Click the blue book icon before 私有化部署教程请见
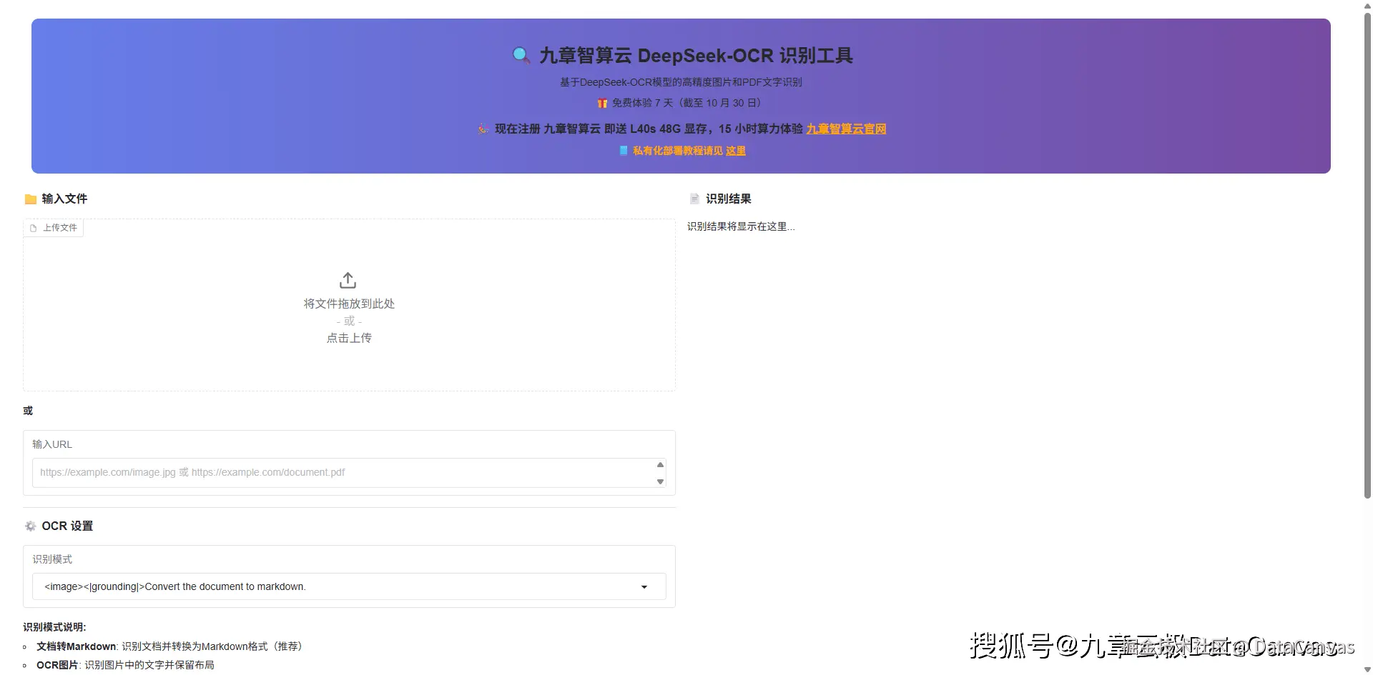The height and width of the screenshot is (675, 1373). (x=624, y=151)
